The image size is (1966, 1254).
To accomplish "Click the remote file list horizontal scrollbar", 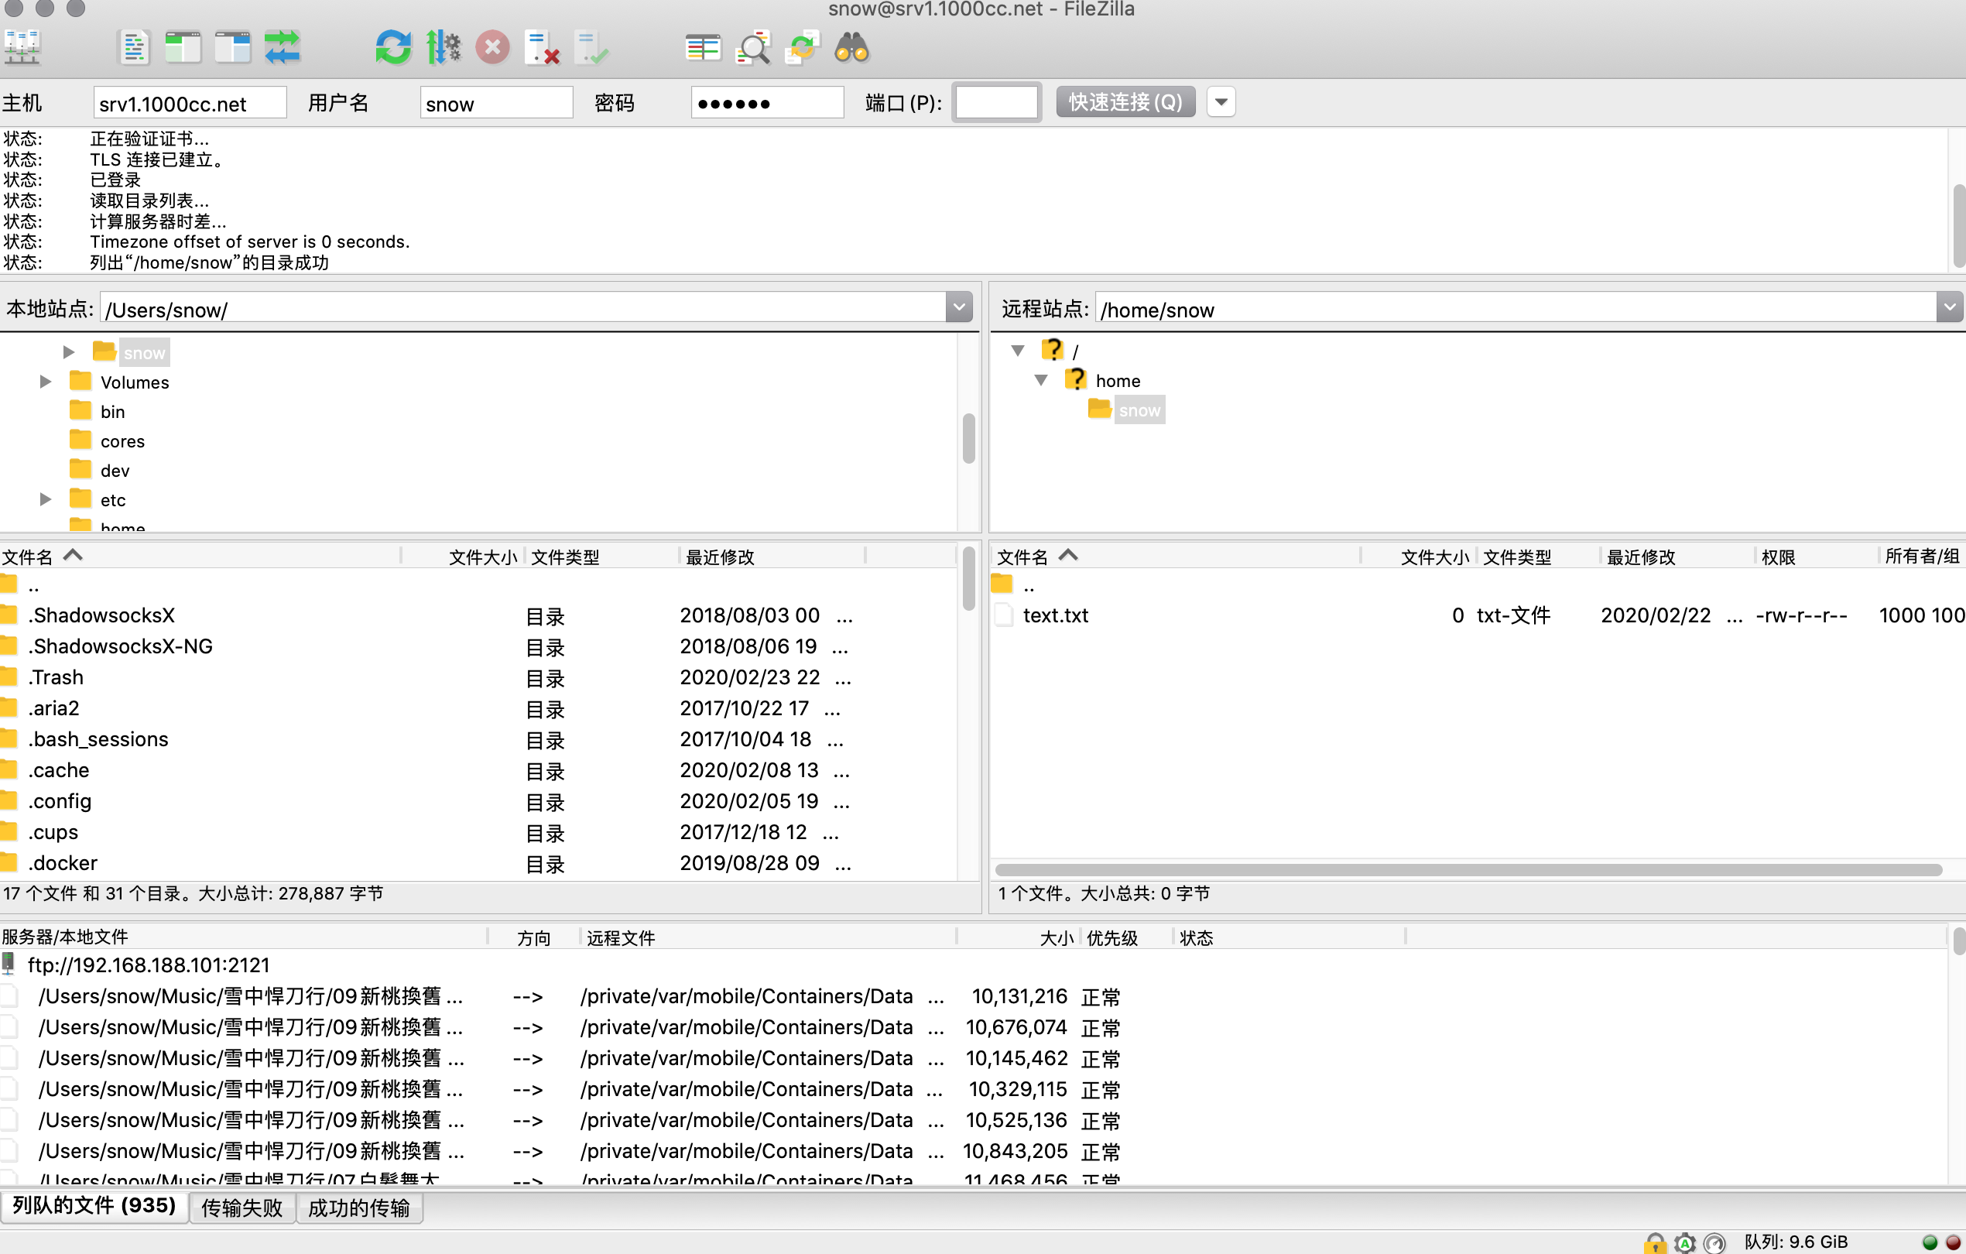I will [x=1468, y=869].
